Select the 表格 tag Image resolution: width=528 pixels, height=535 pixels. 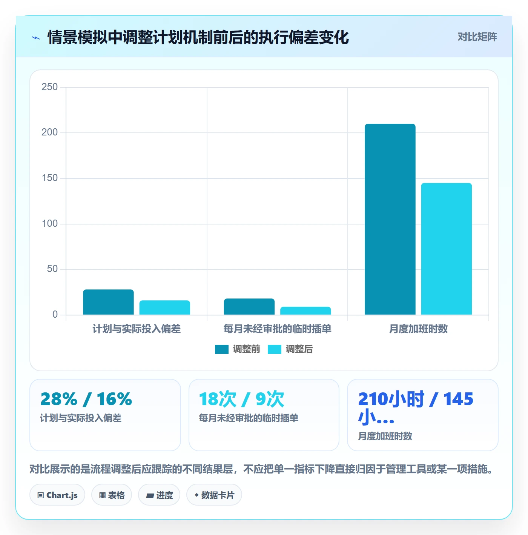click(112, 495)
